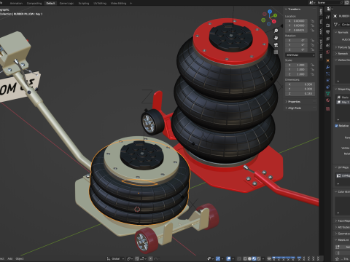Open the Object menu in viewport header
This screenshot has height=262, width=350.
(x=20, y=258)
